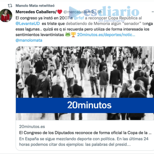Click the retweet icon above the tweet

click(x=10, y=6)
